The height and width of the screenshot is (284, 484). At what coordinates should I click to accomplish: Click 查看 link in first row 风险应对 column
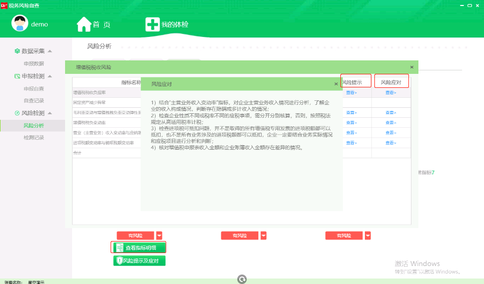391,92
